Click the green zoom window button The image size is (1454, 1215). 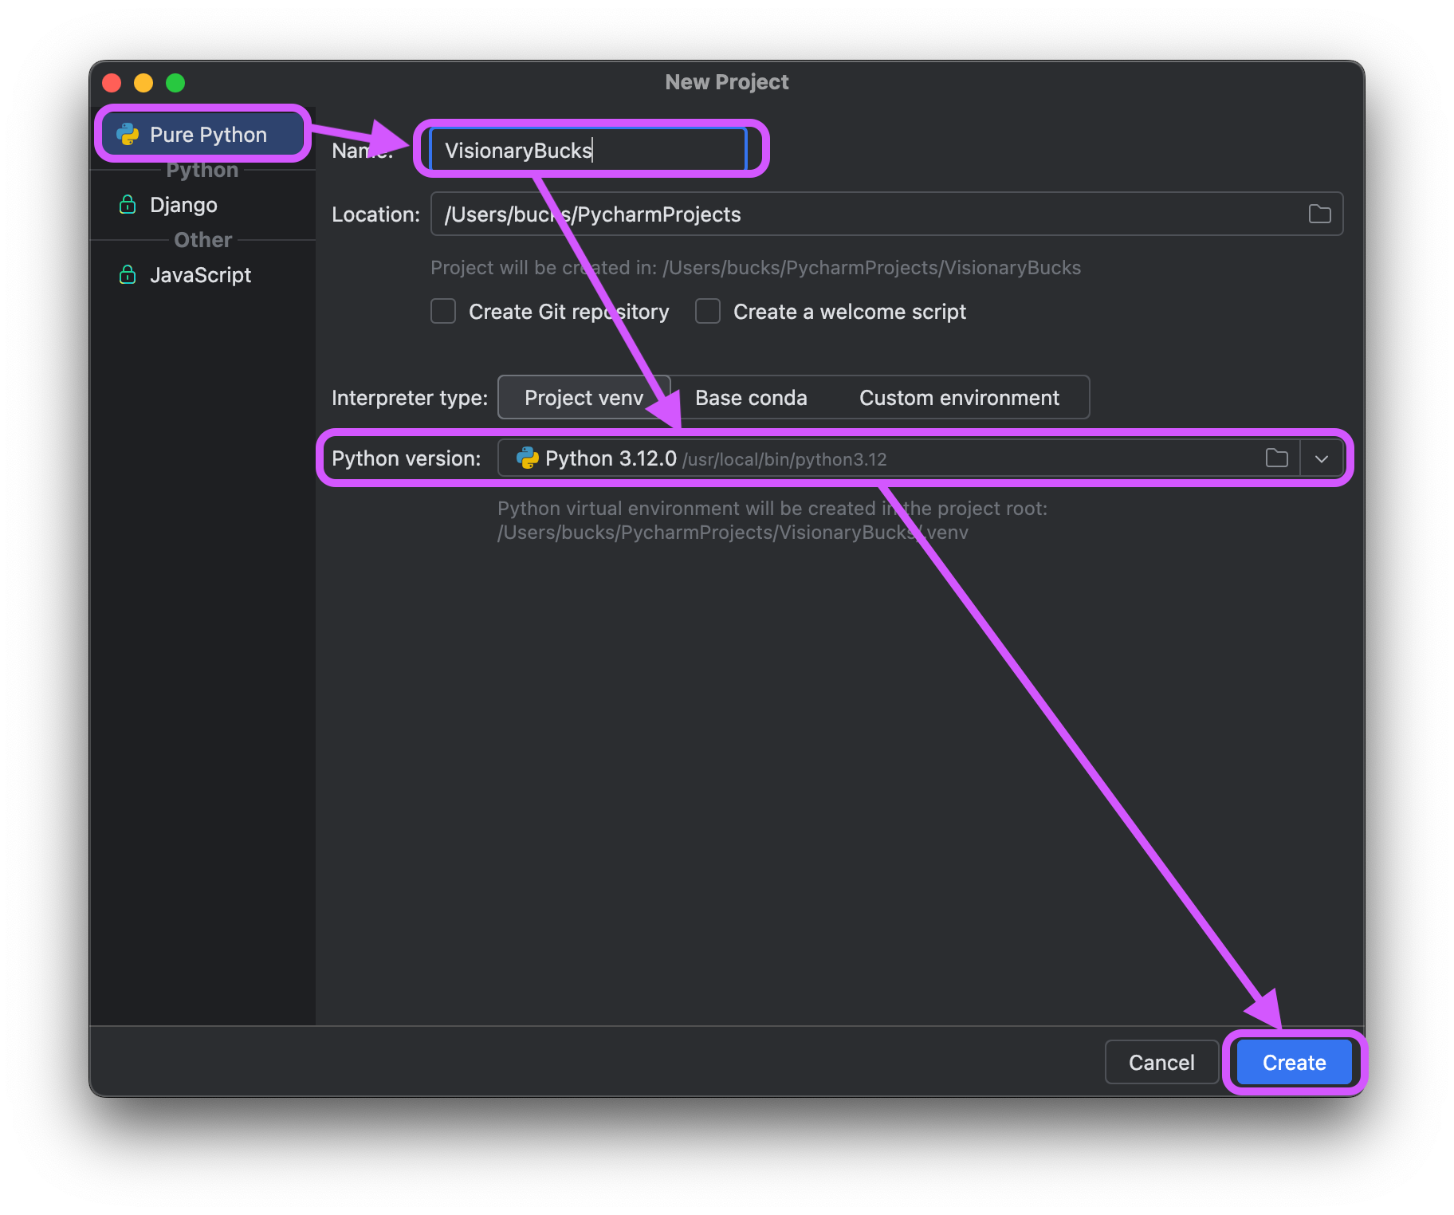coord(175,83)
